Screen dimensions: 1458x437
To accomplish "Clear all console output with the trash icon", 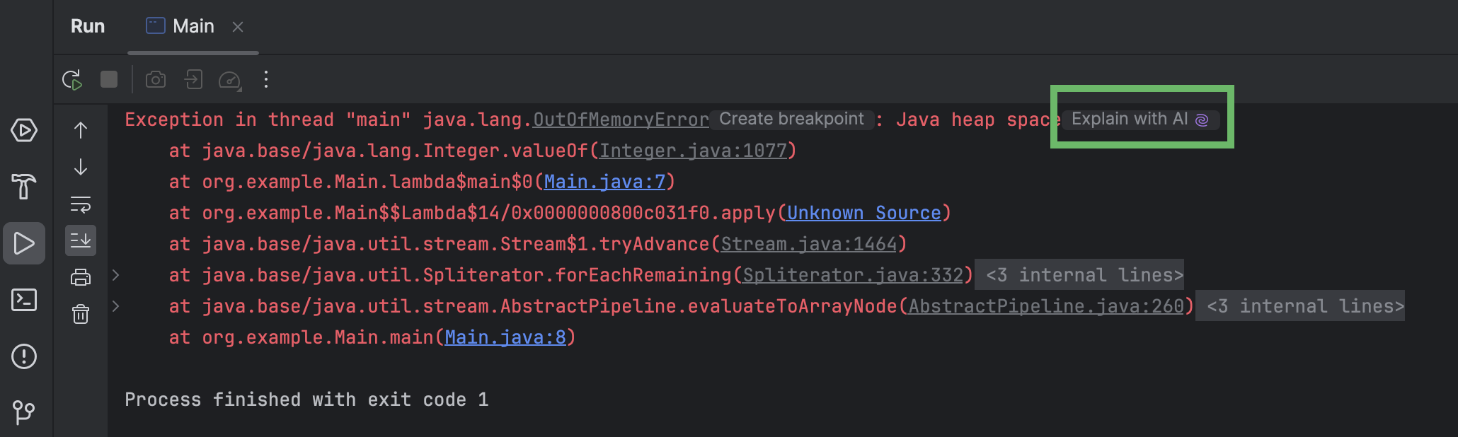I will (x=81, y=314).
